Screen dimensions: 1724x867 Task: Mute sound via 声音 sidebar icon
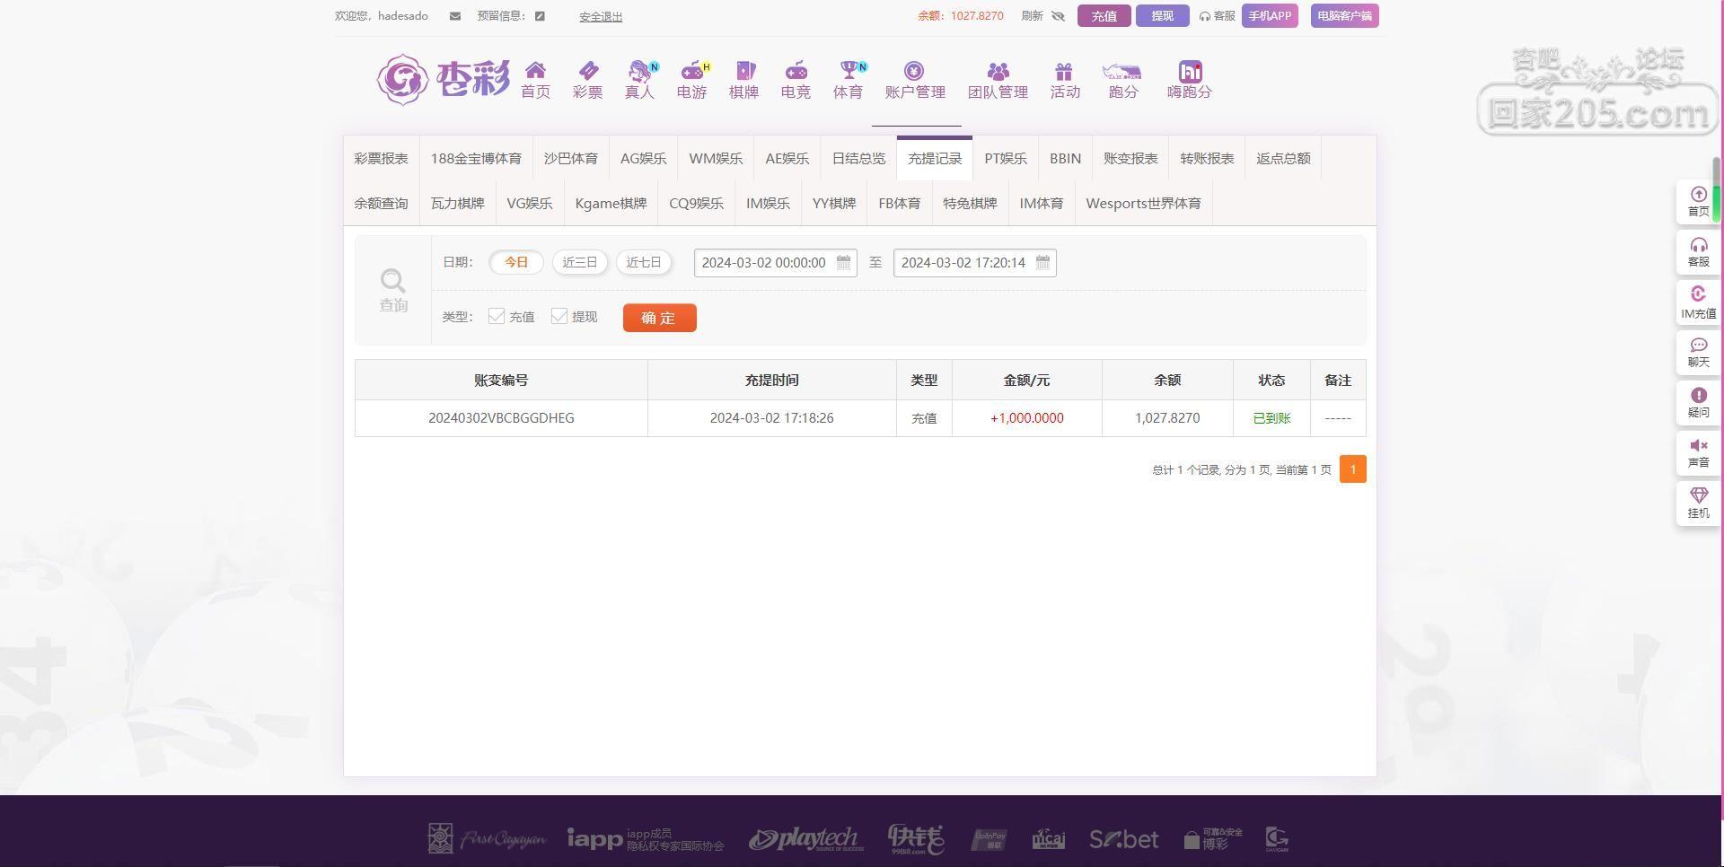click(1698, 446)
